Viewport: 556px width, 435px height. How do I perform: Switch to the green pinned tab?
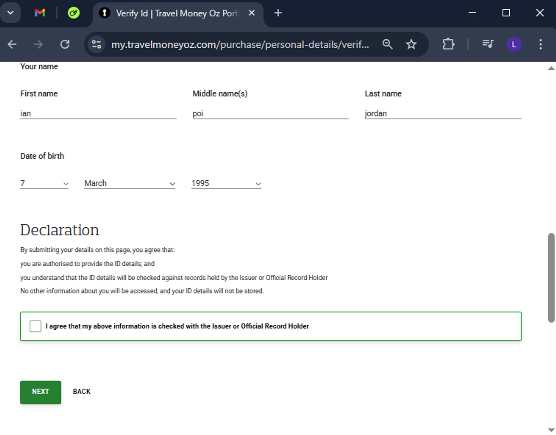pos(74,13)
